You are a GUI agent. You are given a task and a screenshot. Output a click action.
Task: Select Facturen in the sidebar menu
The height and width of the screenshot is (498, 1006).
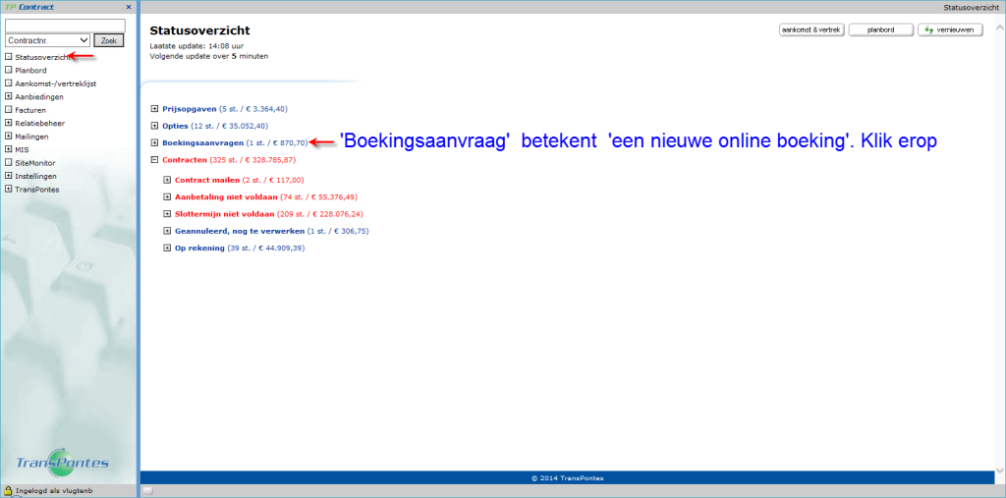(x=31, y=110)
